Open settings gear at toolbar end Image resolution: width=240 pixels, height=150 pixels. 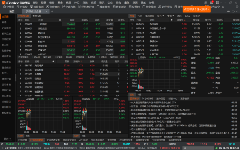click(237, 7)
